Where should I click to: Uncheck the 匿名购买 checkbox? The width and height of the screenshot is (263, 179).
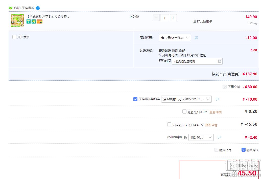point(244,150)
